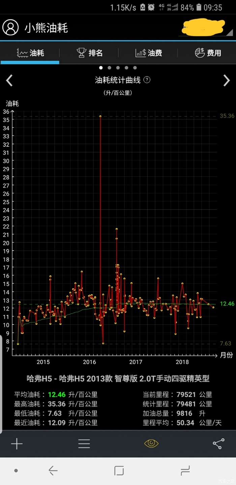Share the chart using share icon

point(218,444)
